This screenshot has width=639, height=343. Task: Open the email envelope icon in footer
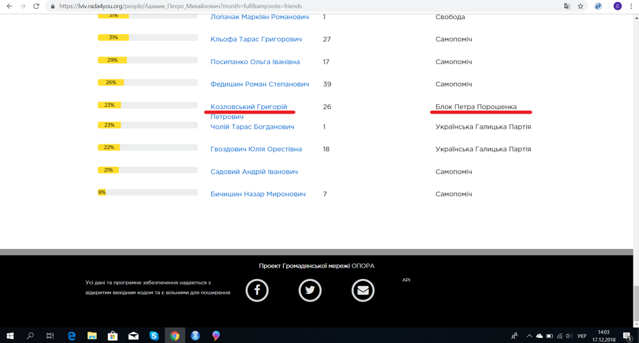(363, 291)
